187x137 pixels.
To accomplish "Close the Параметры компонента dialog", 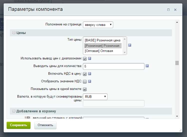I will point(175,10).
